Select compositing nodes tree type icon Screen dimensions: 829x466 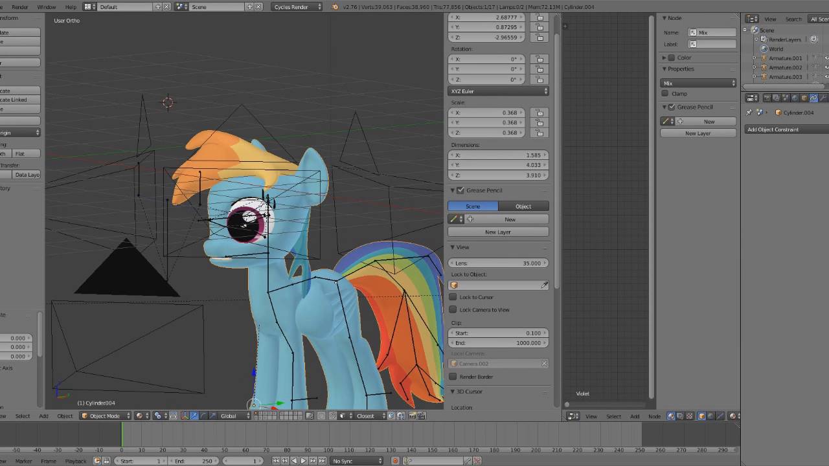(680, 416)
